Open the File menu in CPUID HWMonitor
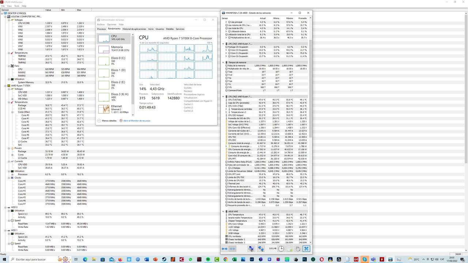The height and width of the screenshot is (263, 468). (3, 6)
